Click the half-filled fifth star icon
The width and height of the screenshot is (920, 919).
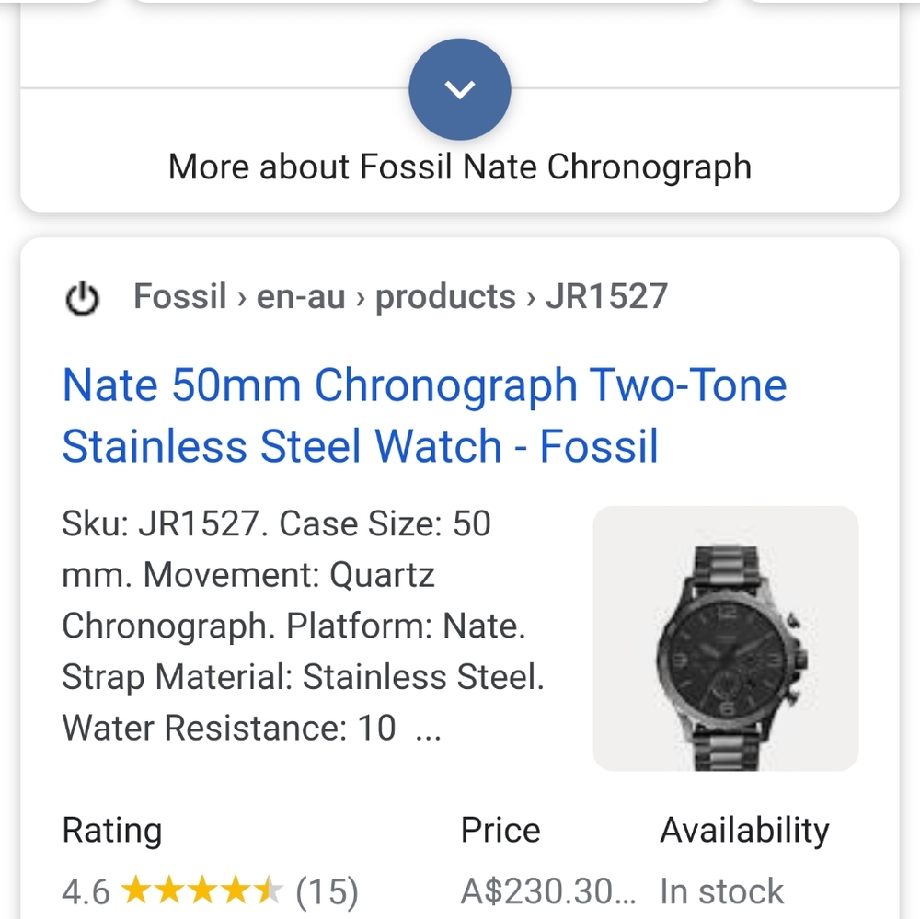click(x=267, y=890)
